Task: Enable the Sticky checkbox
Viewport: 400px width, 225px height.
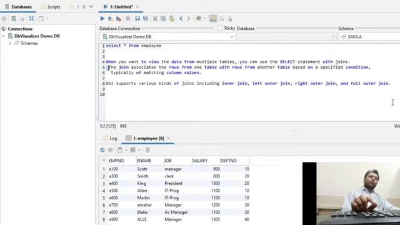Action: pos(220,28)
